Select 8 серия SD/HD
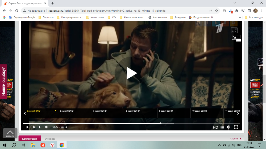Image resolution: width=266 pixels, height=149 pixels. pos(141,113)
